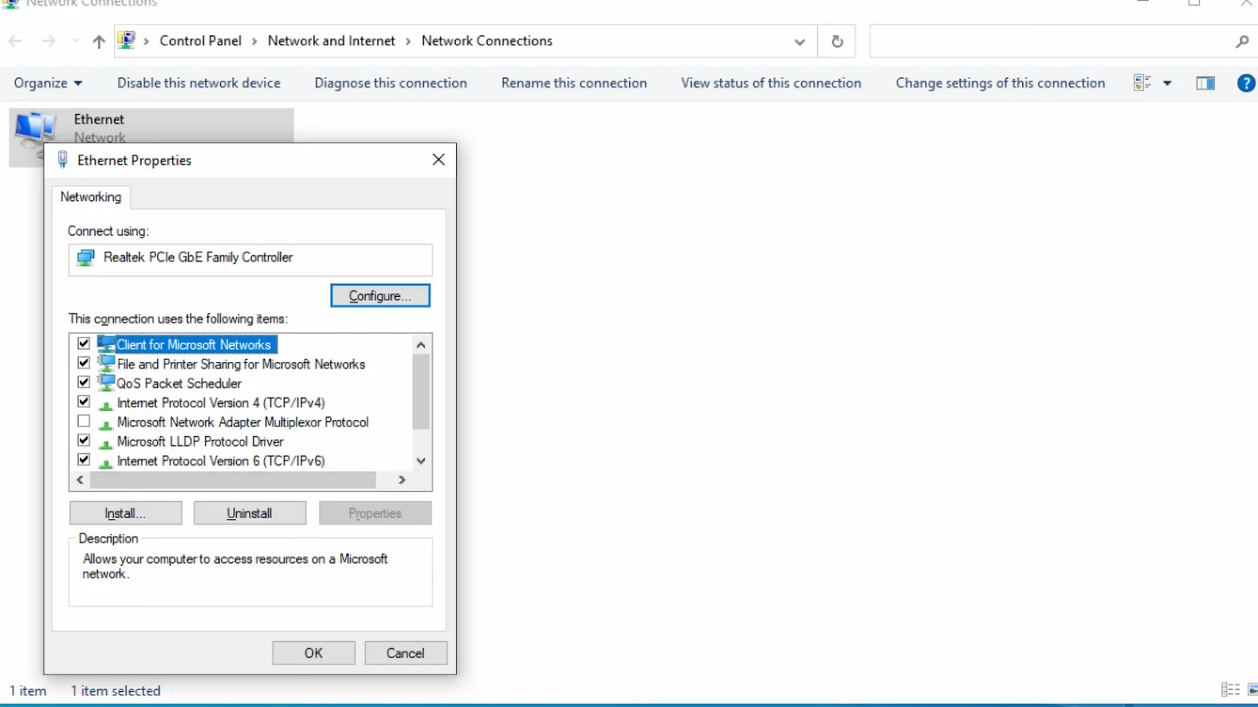The width and height of the screenshot is (1258, 707).
Task: Click the search magnifier icon
Action: [1242, 42]
